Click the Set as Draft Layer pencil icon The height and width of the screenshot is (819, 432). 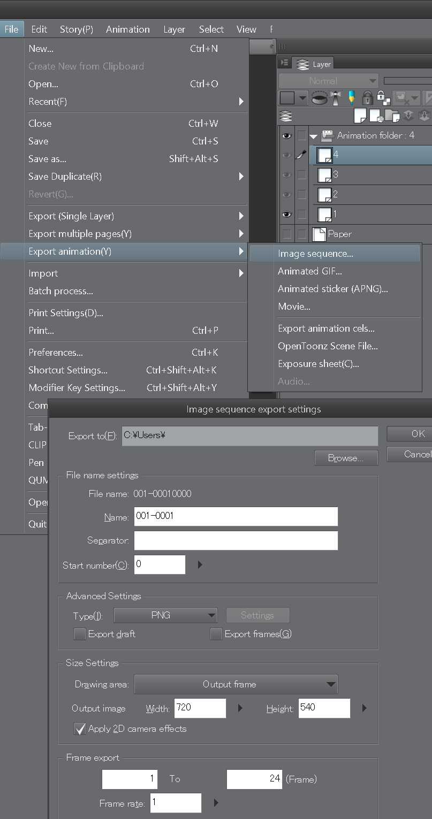click(351, 98)
